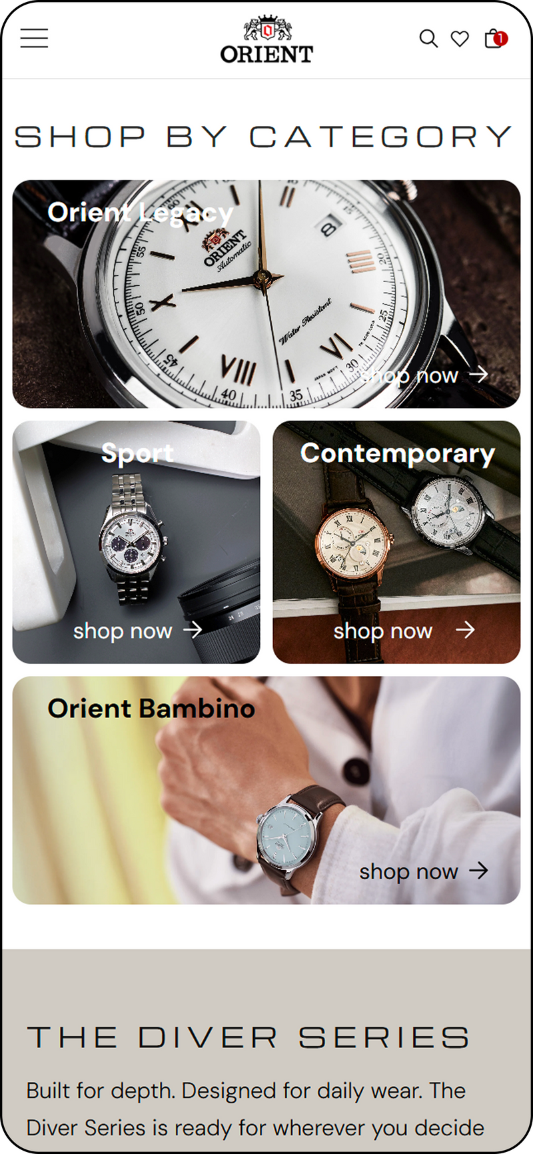Click shop now under Contemporary

[383, 631]
